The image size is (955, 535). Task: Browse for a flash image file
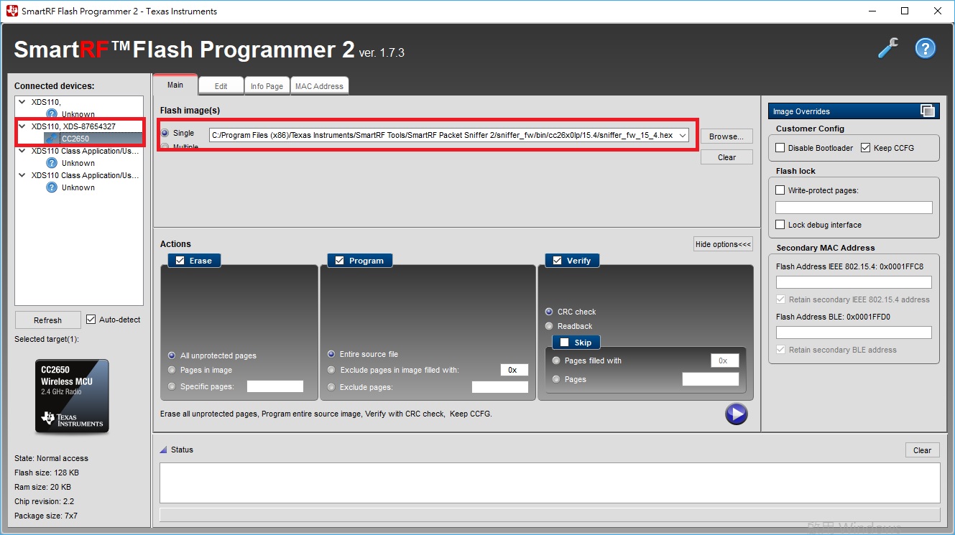[726, 136]
